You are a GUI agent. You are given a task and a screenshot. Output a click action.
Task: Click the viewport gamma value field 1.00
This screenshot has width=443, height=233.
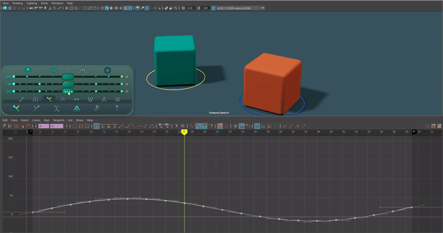tap(206, 8)
